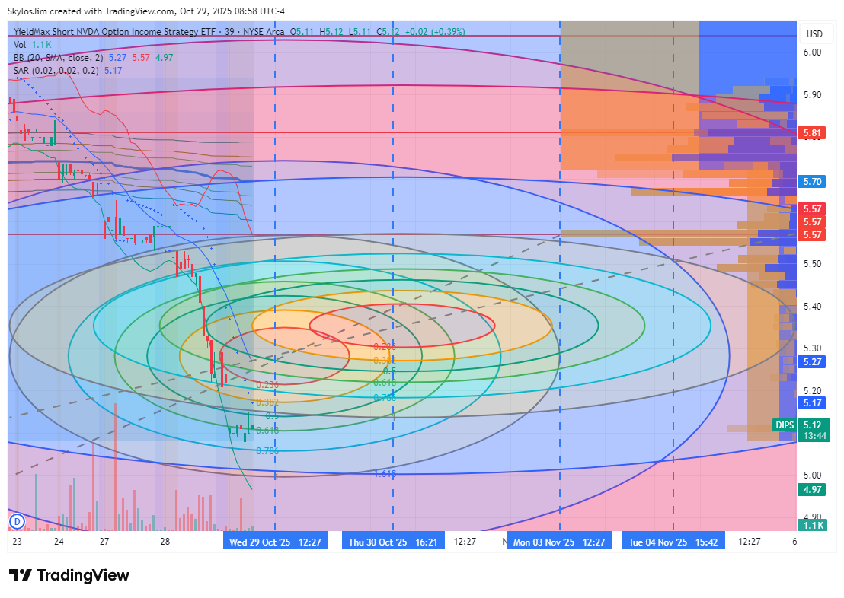Click the blue 5.17 SAR price label
The width and height of the screenshot is (844, 598).
coord(812,402)
